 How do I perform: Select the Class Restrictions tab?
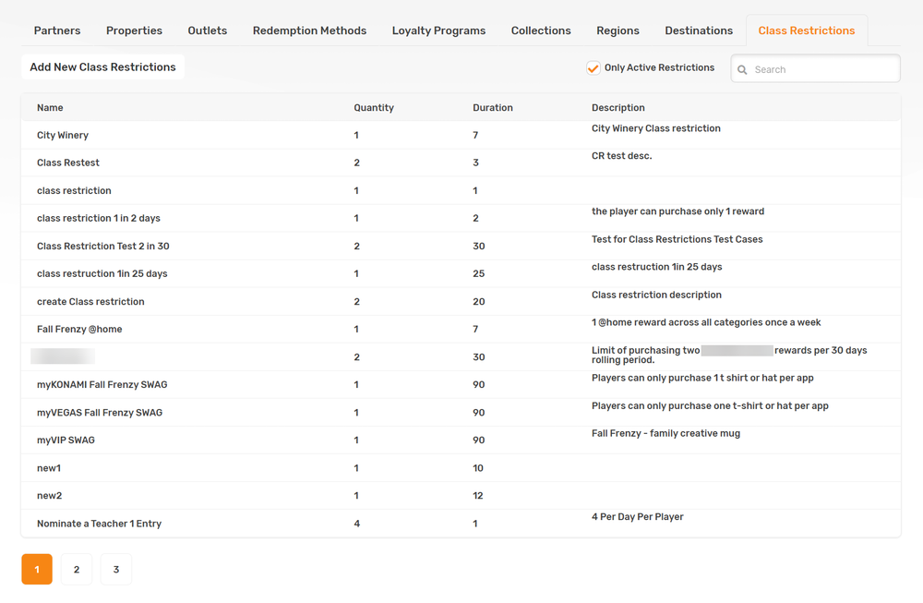(807, 30)
